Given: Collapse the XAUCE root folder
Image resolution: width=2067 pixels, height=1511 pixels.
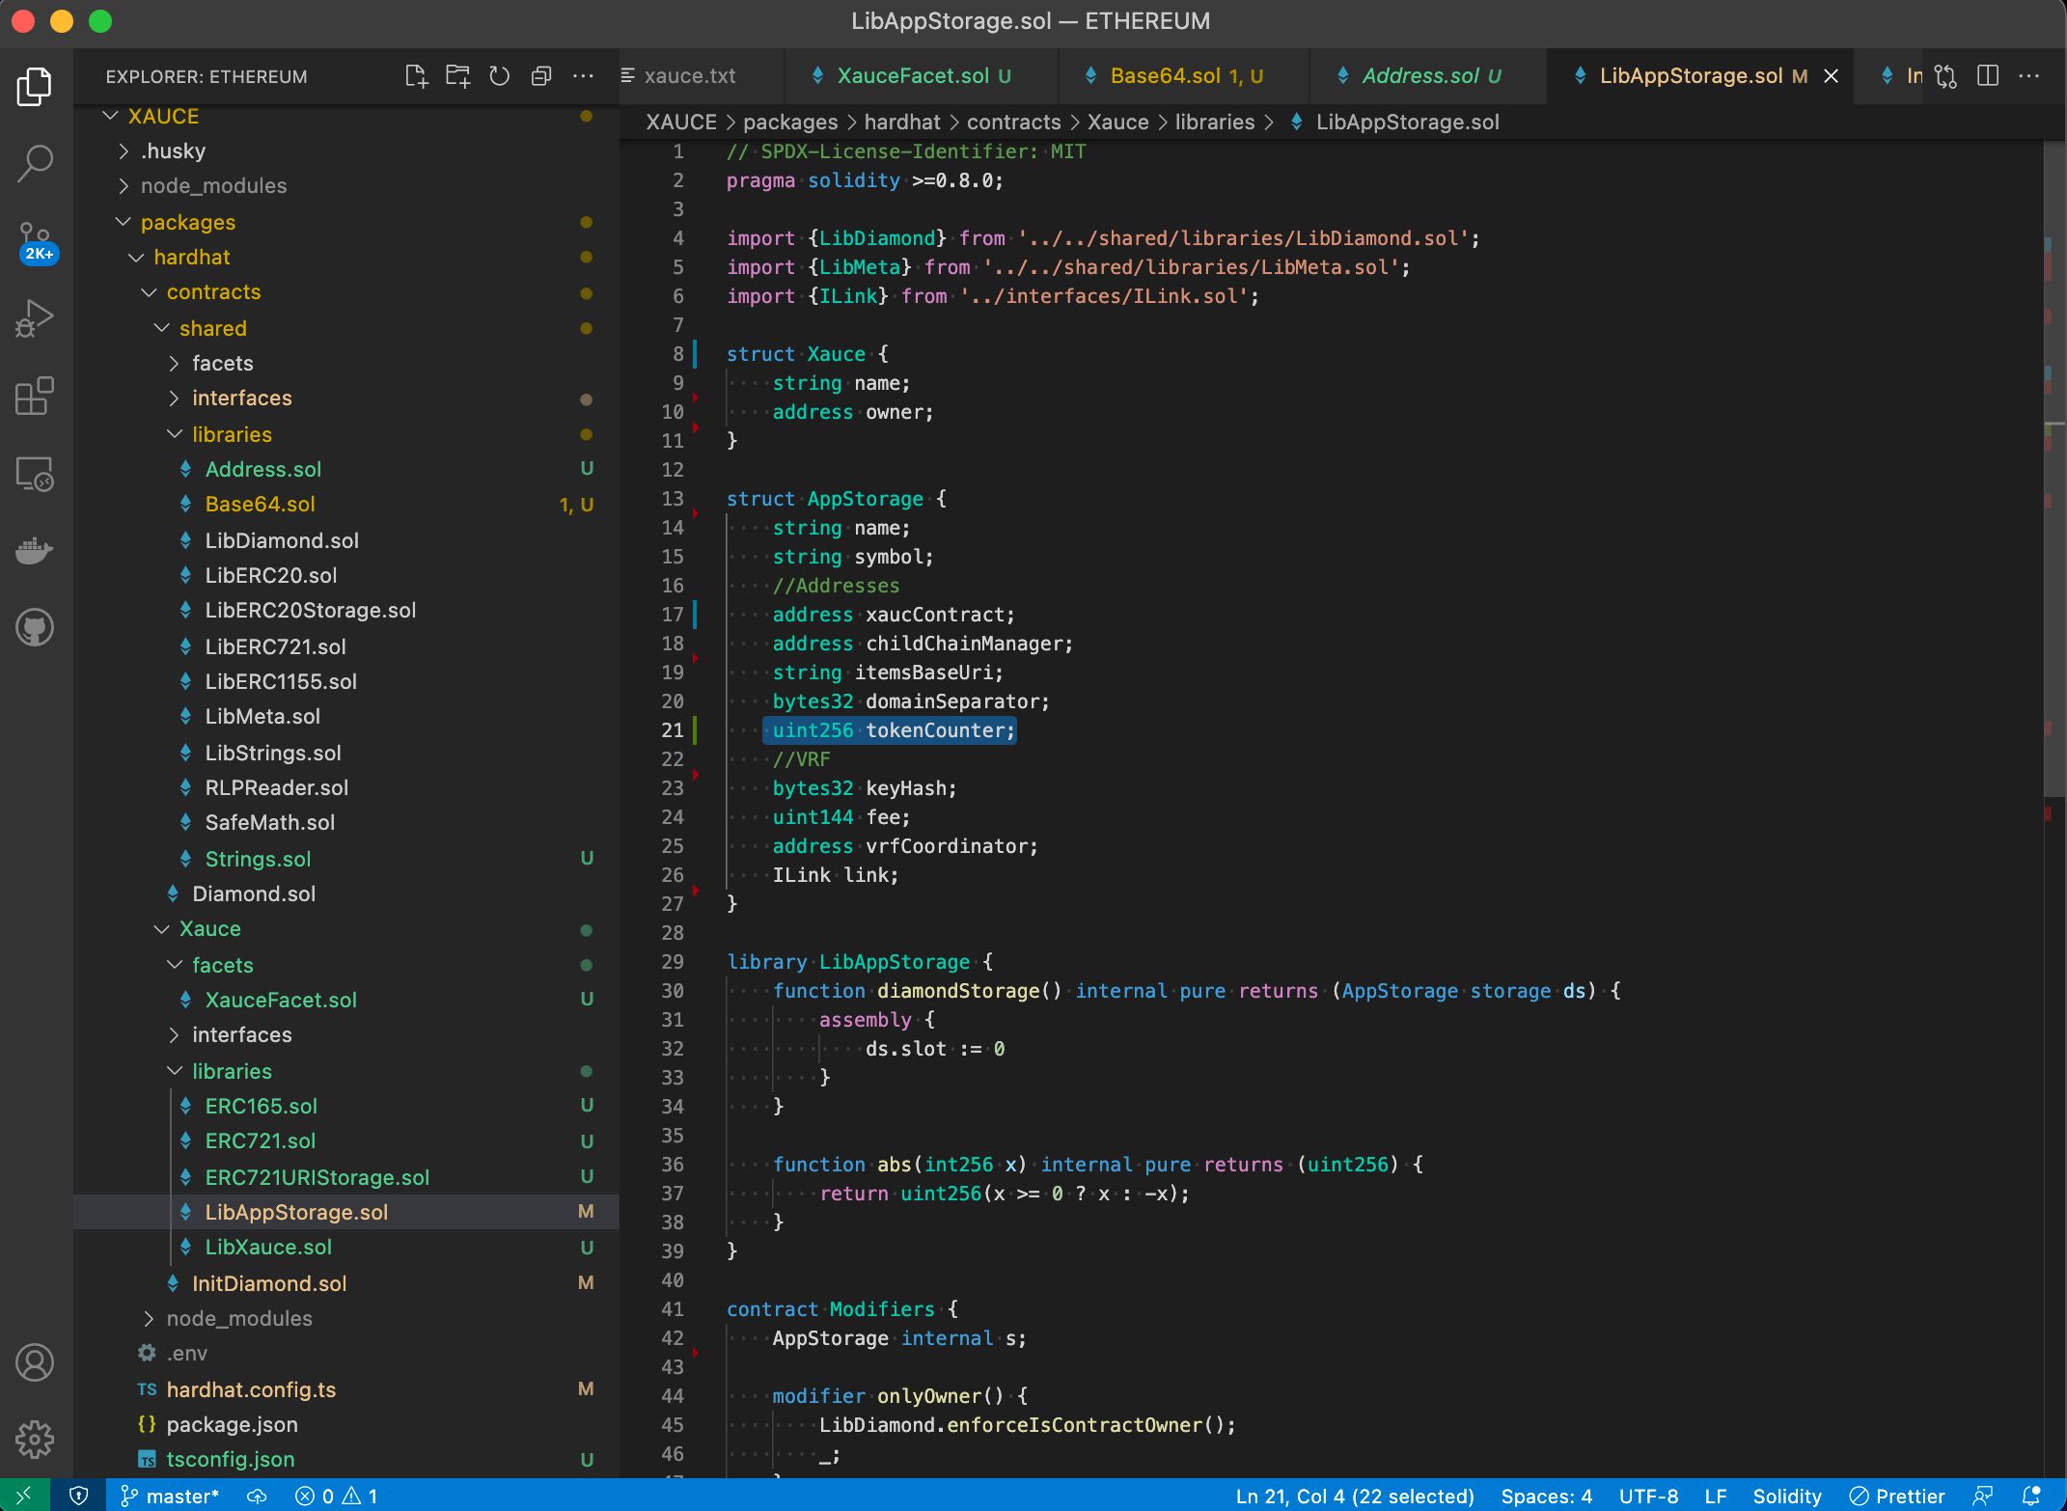Looking at the screenshot, I should (345, 116).
